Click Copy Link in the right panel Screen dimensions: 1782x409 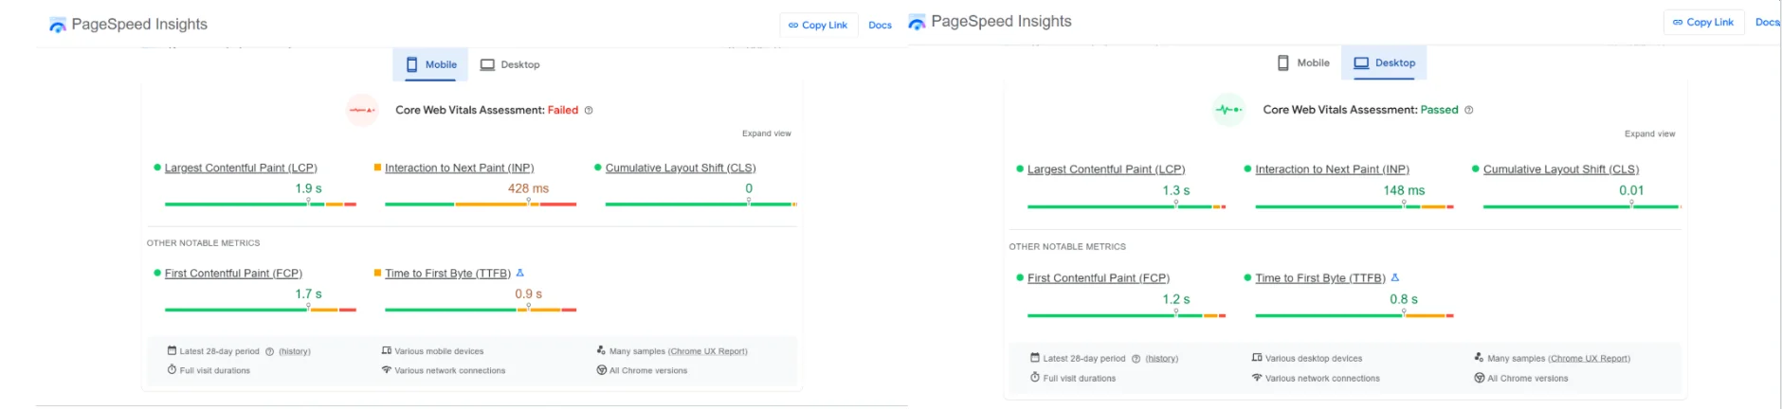point(1702,22)
